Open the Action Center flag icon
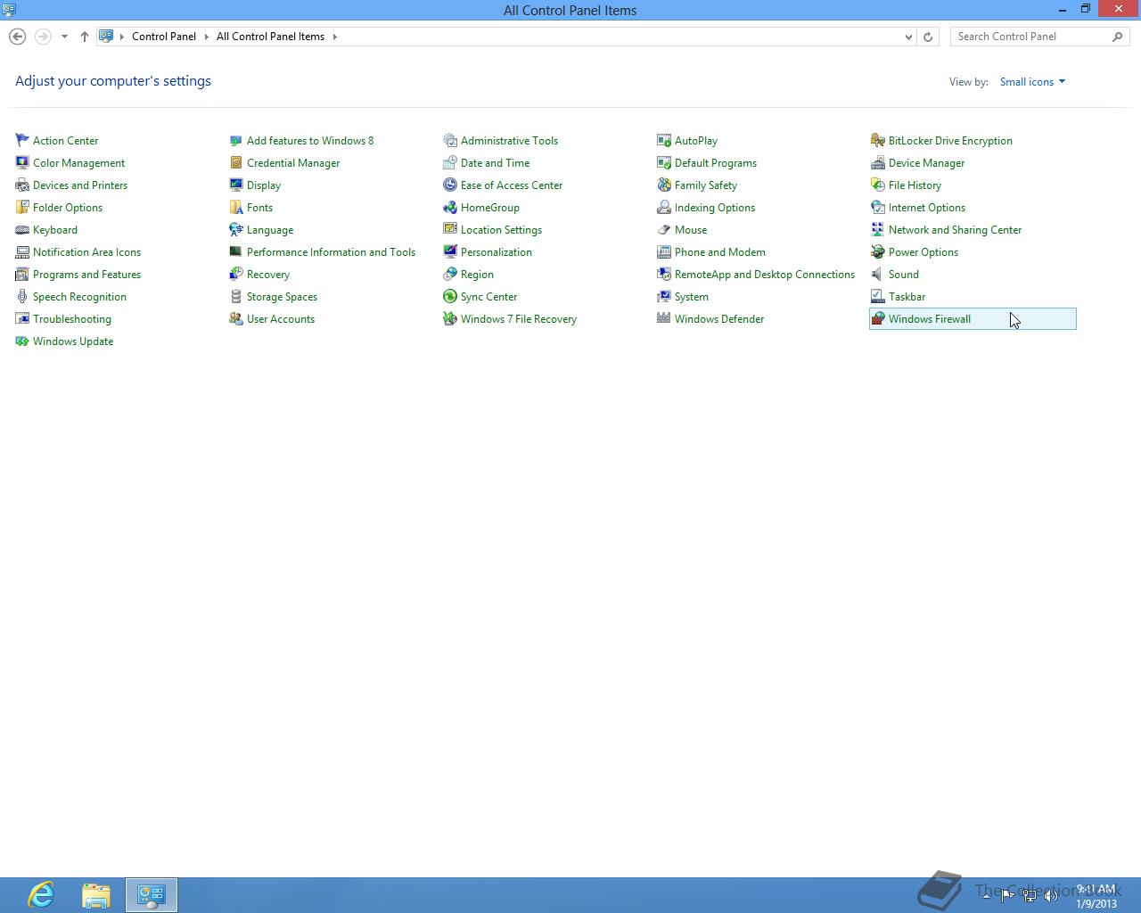This screenshot has height=913, width=1141. [22, 140]
